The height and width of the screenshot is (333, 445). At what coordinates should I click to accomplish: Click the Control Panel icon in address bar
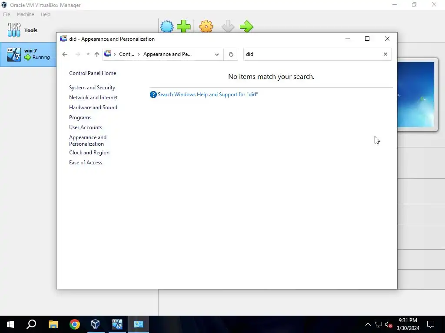pyautogui.click(x=108, y=54)
